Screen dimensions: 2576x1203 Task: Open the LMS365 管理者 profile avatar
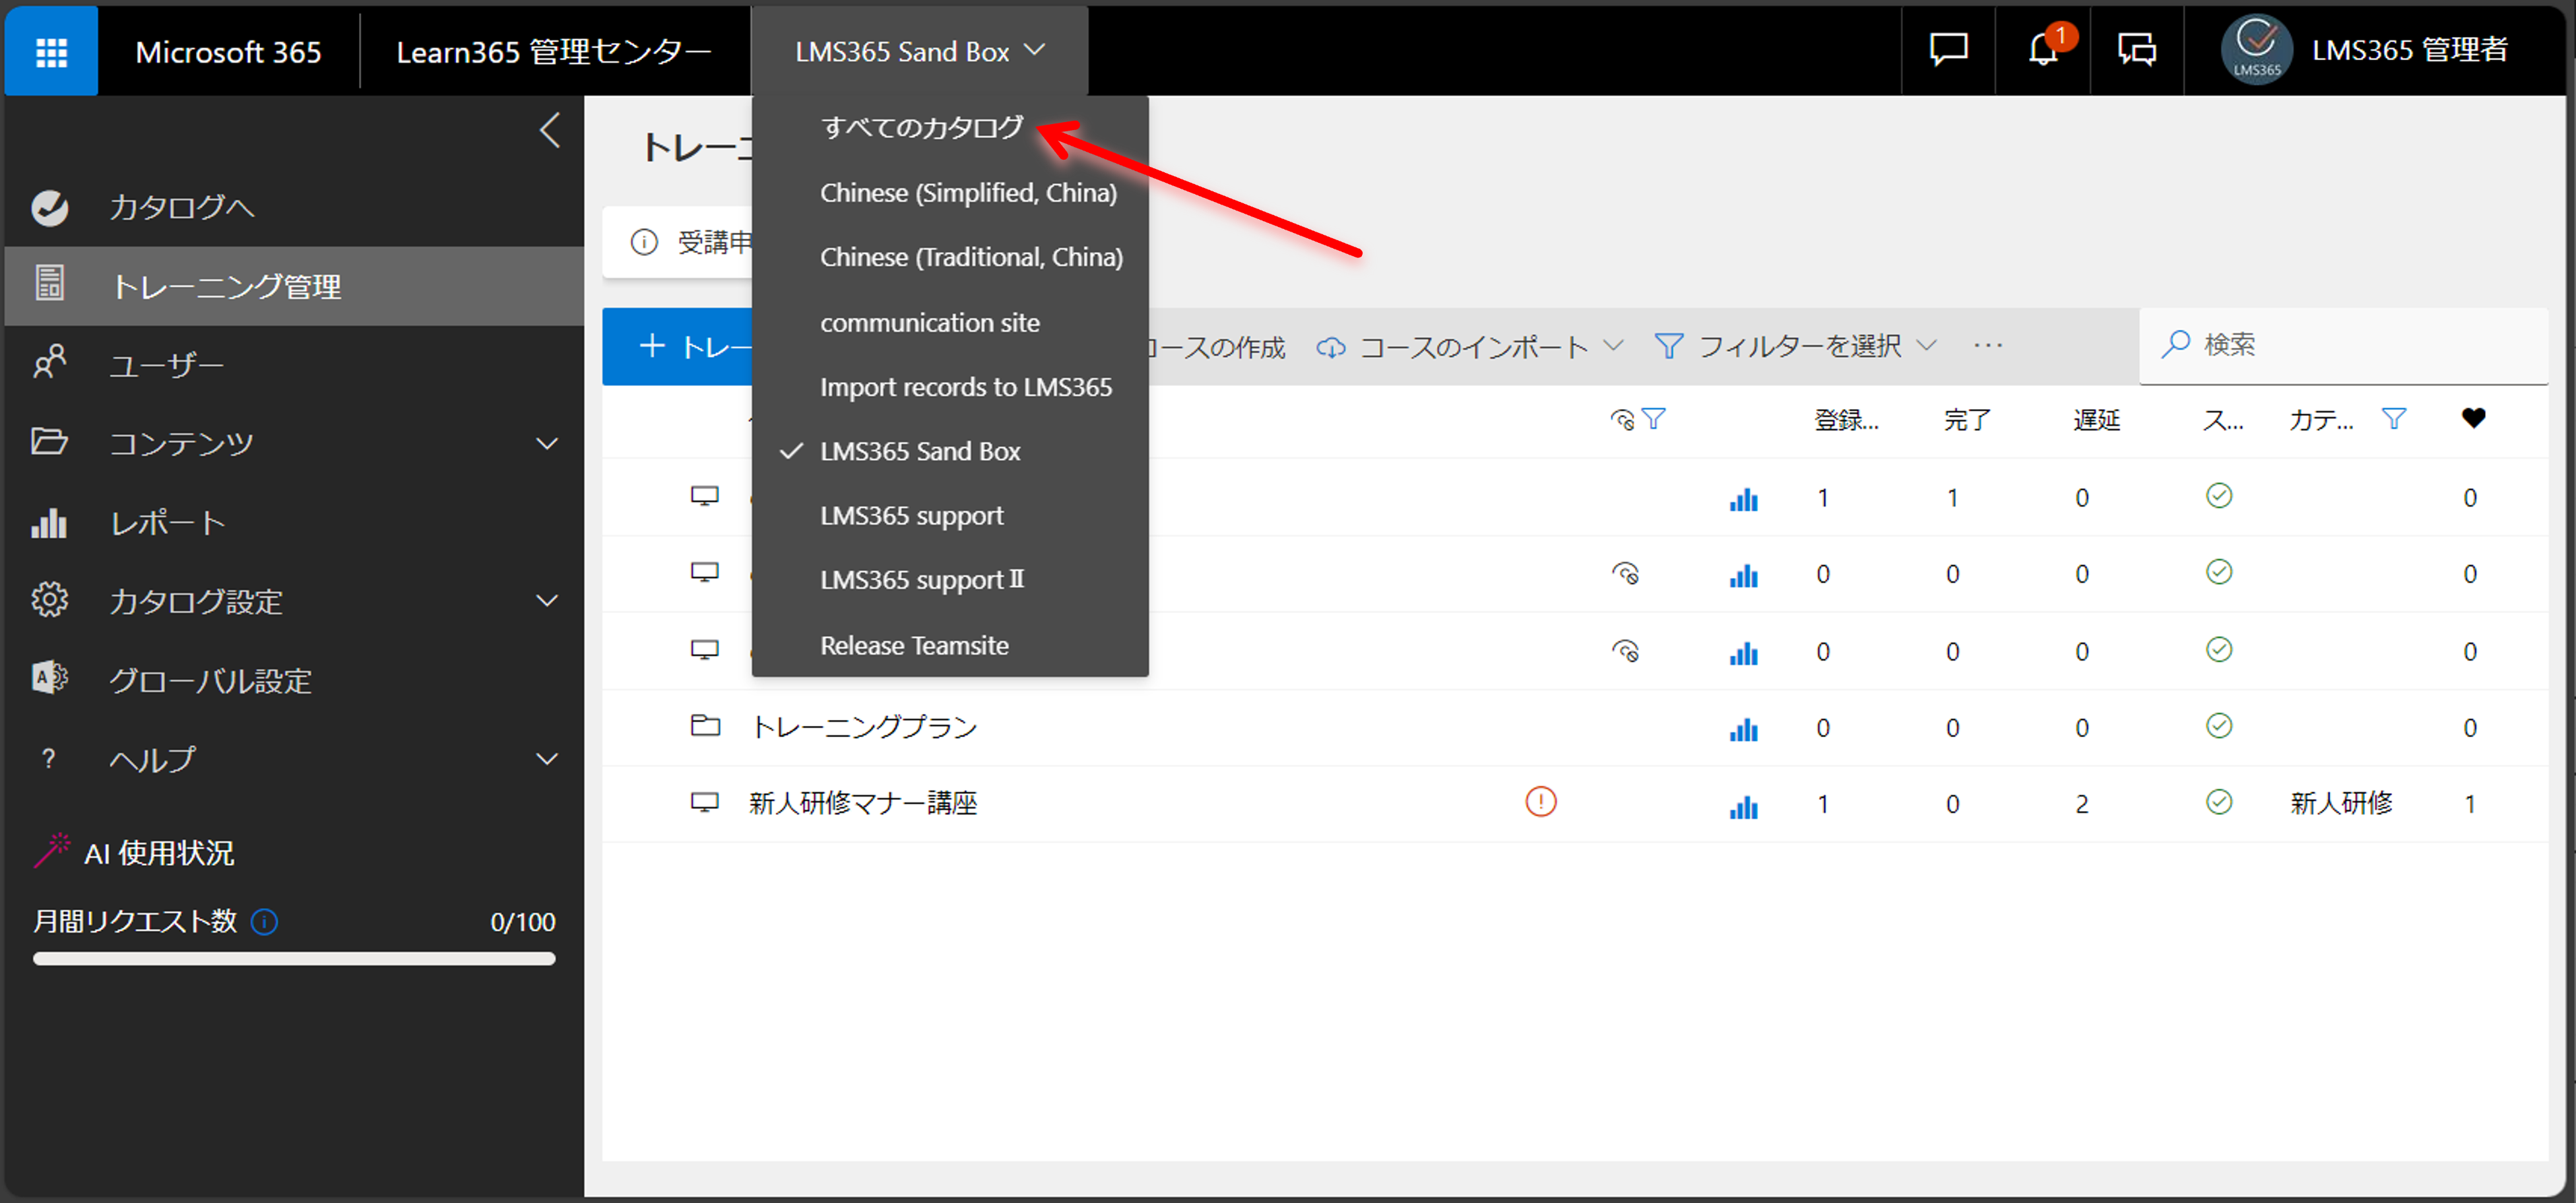point(2257,50)
